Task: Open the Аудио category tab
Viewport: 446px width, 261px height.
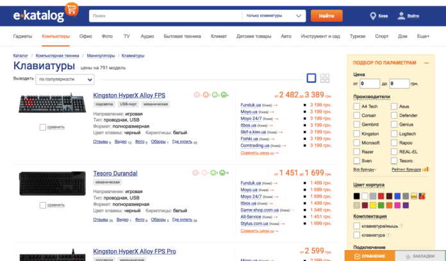Action: coord(147,36)
